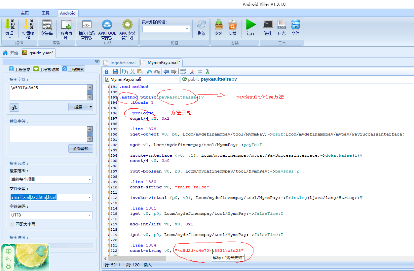Open the 字符串 string viewer
This screenshot has width=414, height=271.
(47, 24)
